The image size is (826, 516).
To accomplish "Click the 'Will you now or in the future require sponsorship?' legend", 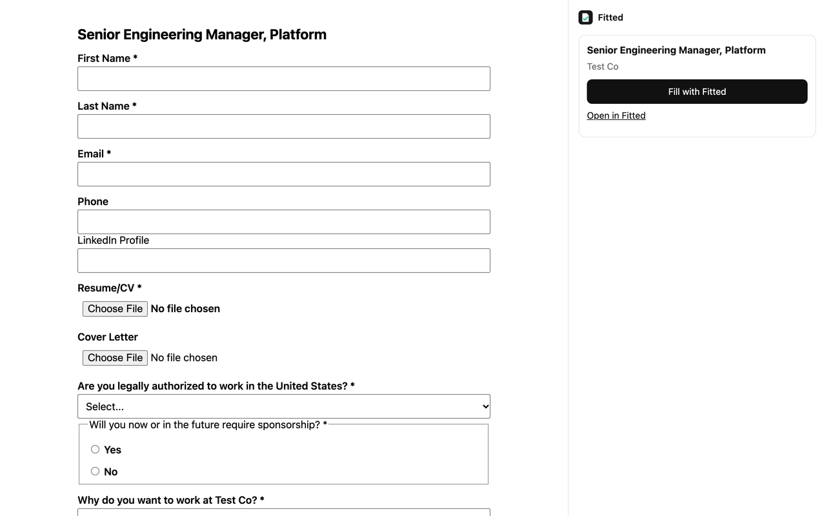I will tap(208, 424).
